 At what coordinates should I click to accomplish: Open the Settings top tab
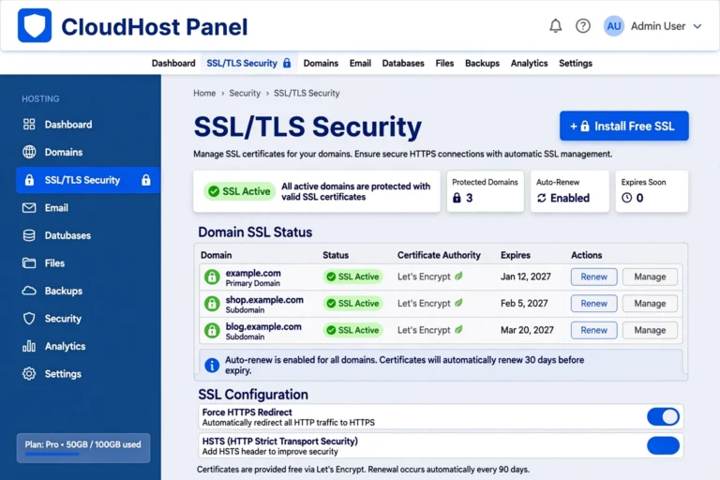tap(576, 64)
